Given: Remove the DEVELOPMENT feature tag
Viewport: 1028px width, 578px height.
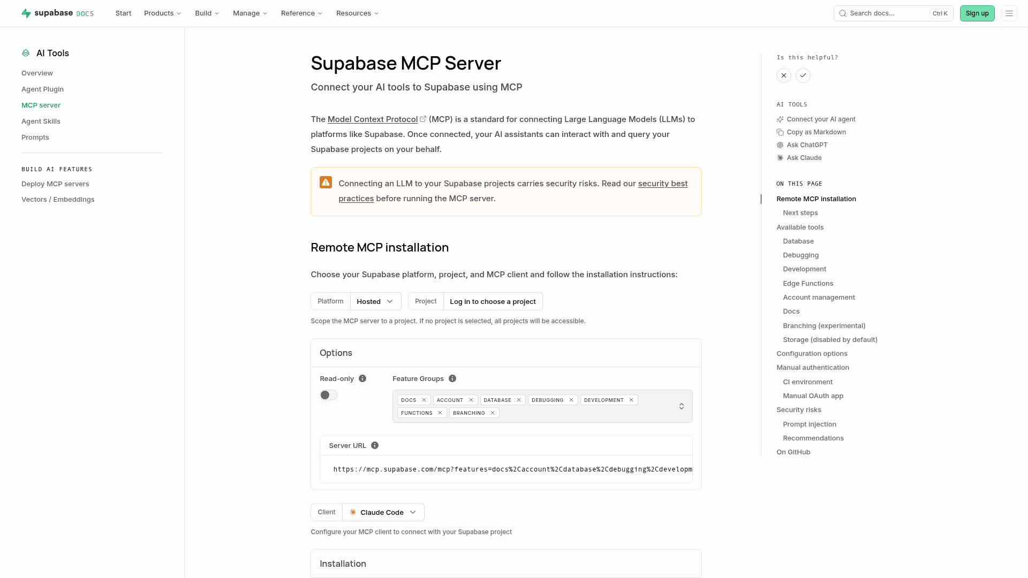Looking at the screenshot, I should [631, 400].
